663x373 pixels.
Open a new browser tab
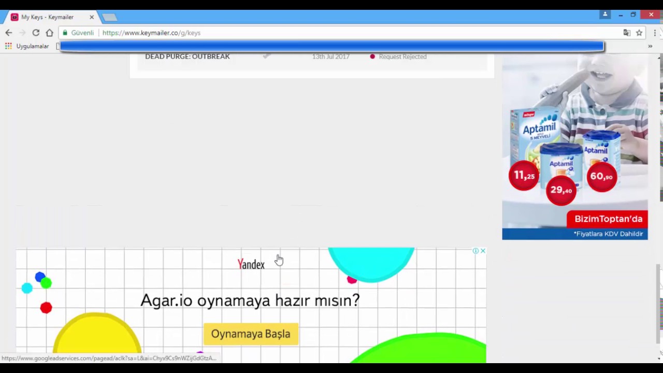(x=109, y=18)
